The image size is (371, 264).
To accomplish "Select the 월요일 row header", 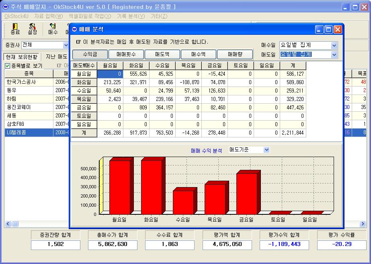I will pyautogui.click(x=84, y=74).
